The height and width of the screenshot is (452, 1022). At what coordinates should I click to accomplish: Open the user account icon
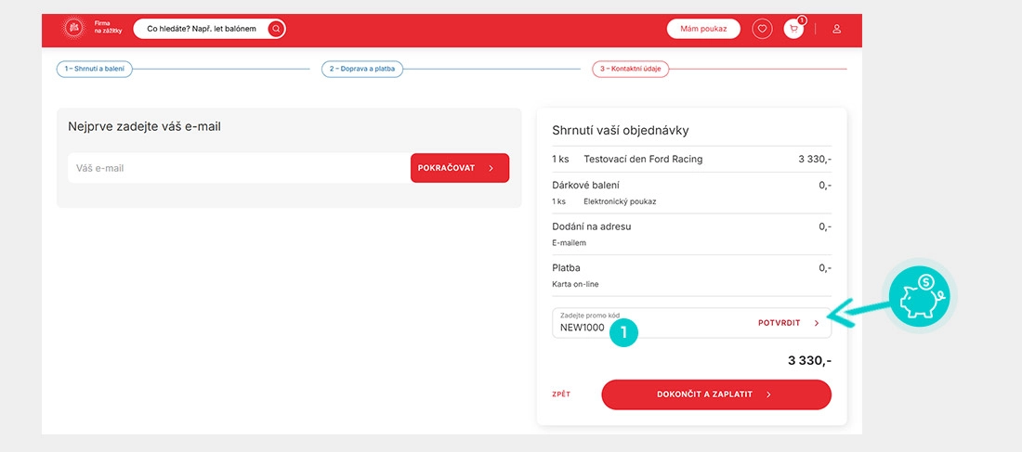coord(837,29)
